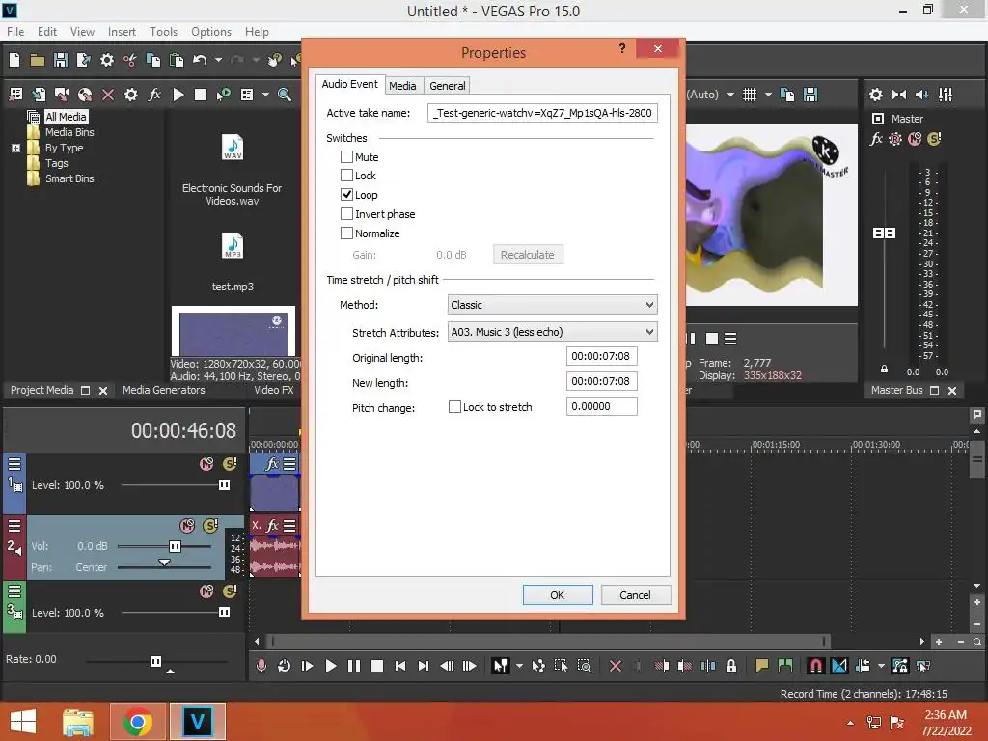Open a project with the folder icon
Viewport: 988px width, 741px height.
click(38, 60)
